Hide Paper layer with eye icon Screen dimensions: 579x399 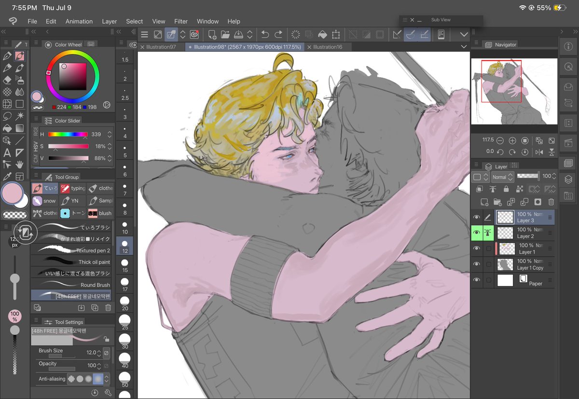(477, 280)
